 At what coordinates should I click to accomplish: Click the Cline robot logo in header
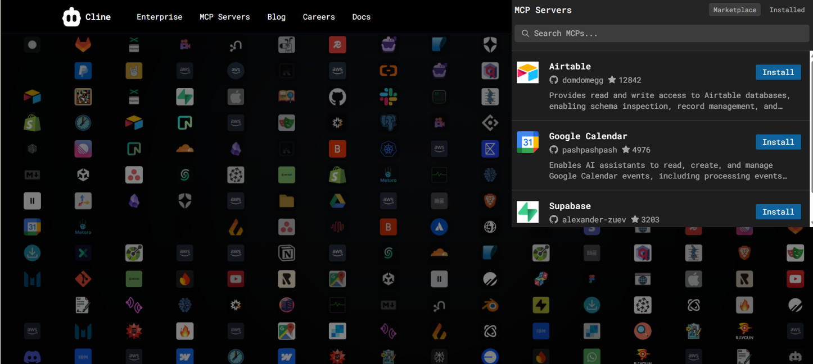pos(71,17)
